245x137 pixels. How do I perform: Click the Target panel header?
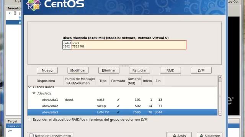point(14,121)
